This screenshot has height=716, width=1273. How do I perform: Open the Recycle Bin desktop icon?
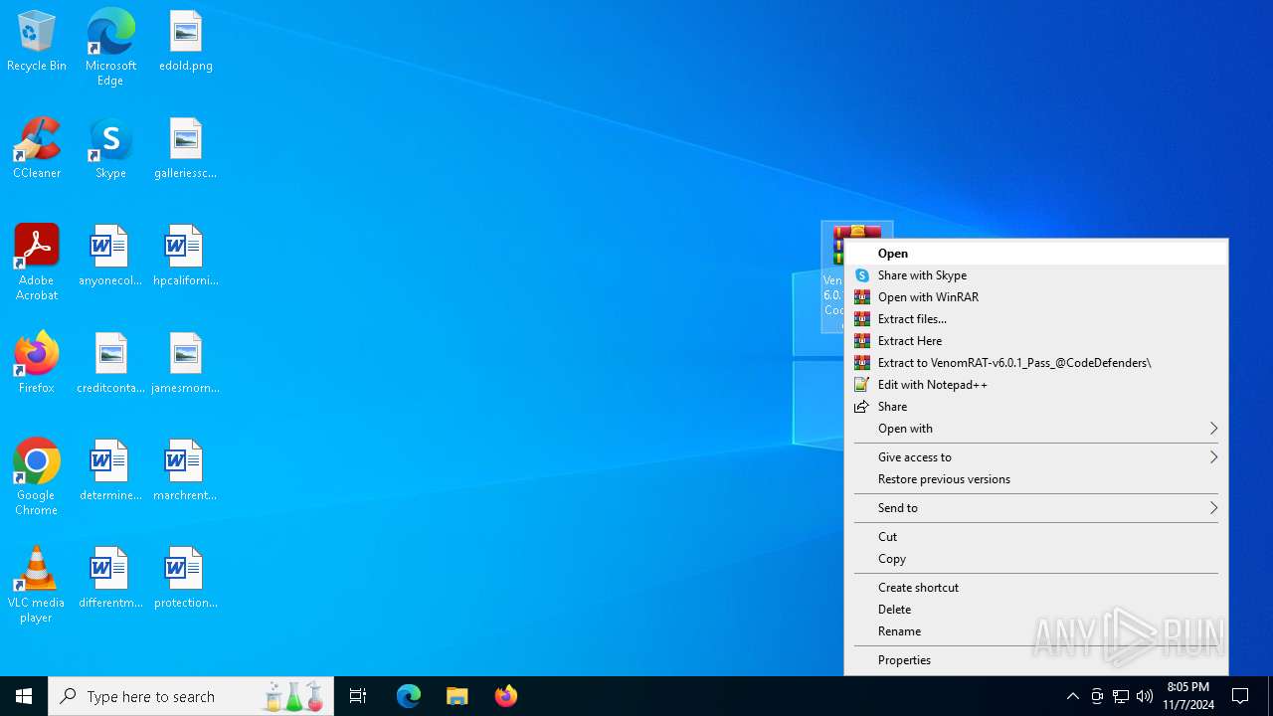pyautogui.click(x=37, y=42)
